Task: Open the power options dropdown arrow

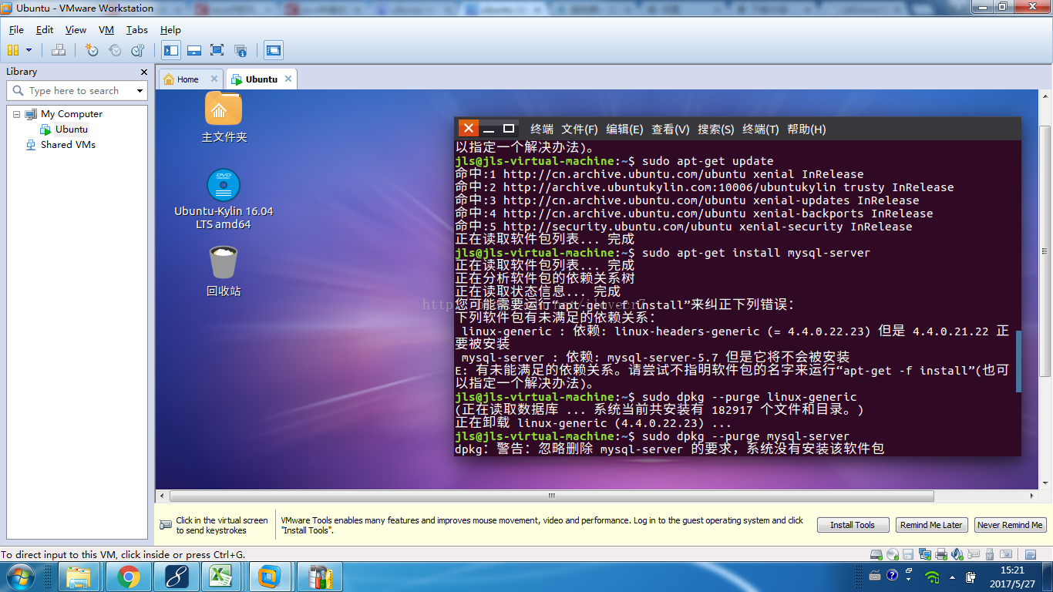Action: pos(29,50)
